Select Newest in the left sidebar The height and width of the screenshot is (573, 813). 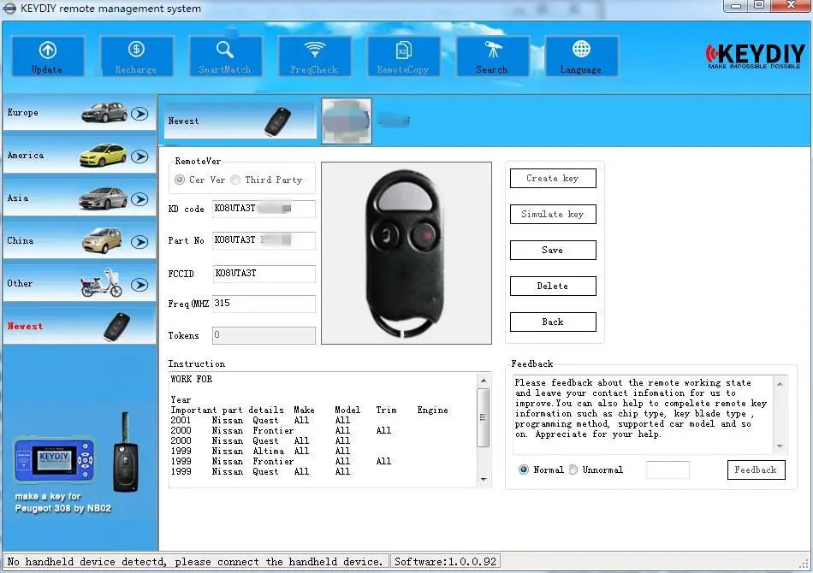pos(80,327)
